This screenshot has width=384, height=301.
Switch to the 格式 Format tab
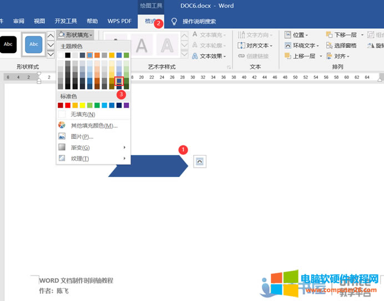point(150,21)
